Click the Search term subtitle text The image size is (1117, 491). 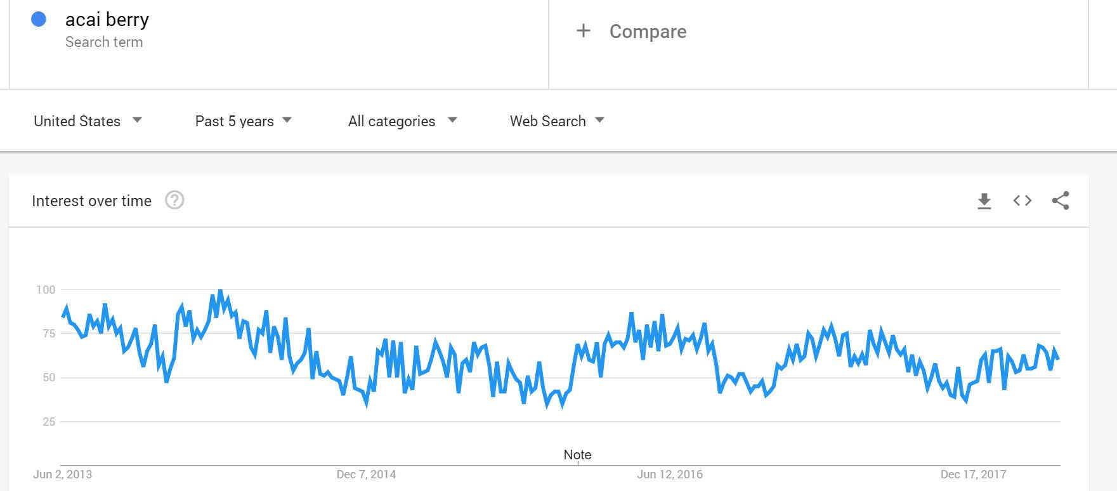[104, 42]
